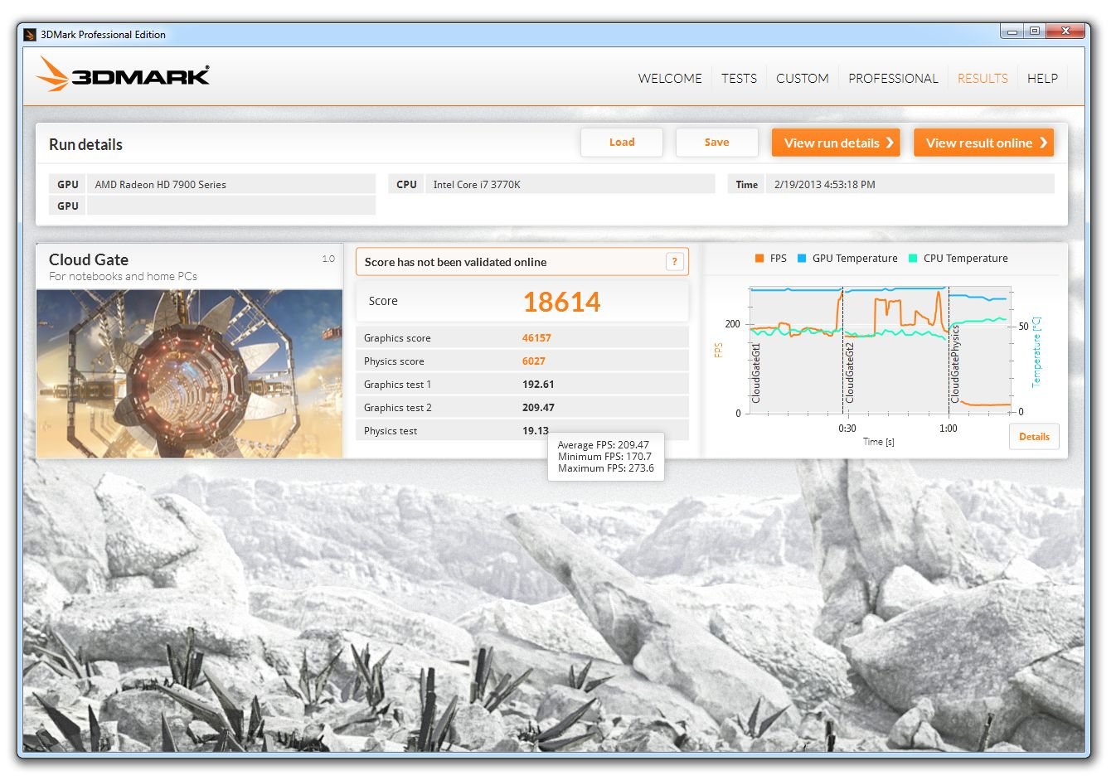Viewport: 1116px width, 780px height.
Task: Click the Load button
Action: [x=622, y=143]
